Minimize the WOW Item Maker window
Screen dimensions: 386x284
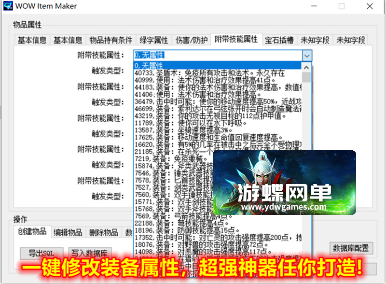click(314, 6)
